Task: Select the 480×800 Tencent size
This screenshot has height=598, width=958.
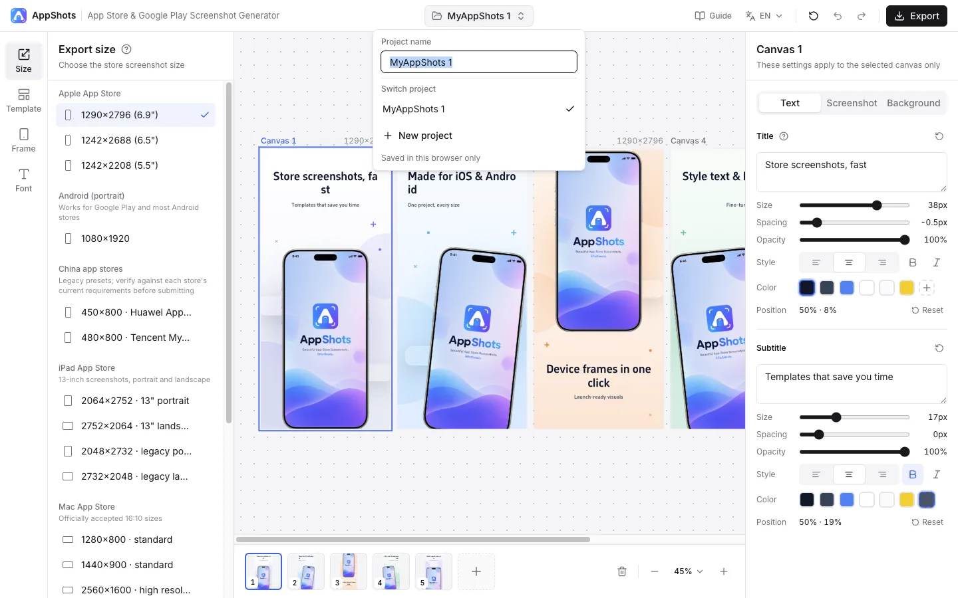Action: [136, 338]
